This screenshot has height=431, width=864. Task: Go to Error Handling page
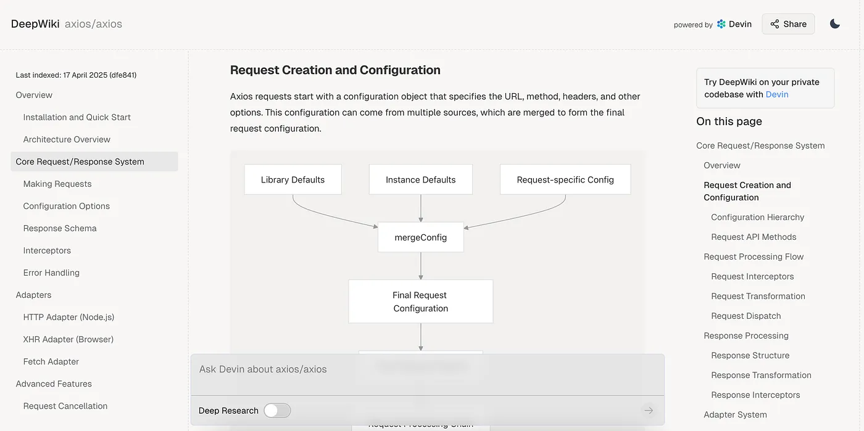pos(51,273)
